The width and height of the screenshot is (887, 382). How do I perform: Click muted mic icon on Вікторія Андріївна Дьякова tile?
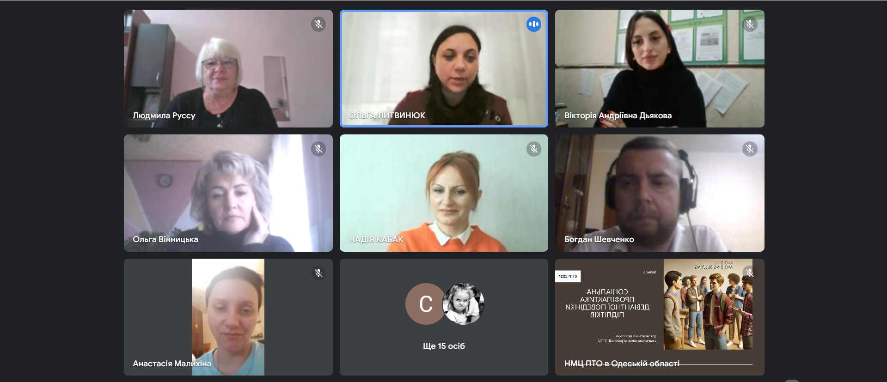click(750, 24)
